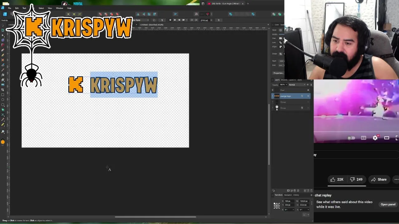Dislike the YouTube video (249)
Viewport: 399px width, 224px height.
click(356, 180)
